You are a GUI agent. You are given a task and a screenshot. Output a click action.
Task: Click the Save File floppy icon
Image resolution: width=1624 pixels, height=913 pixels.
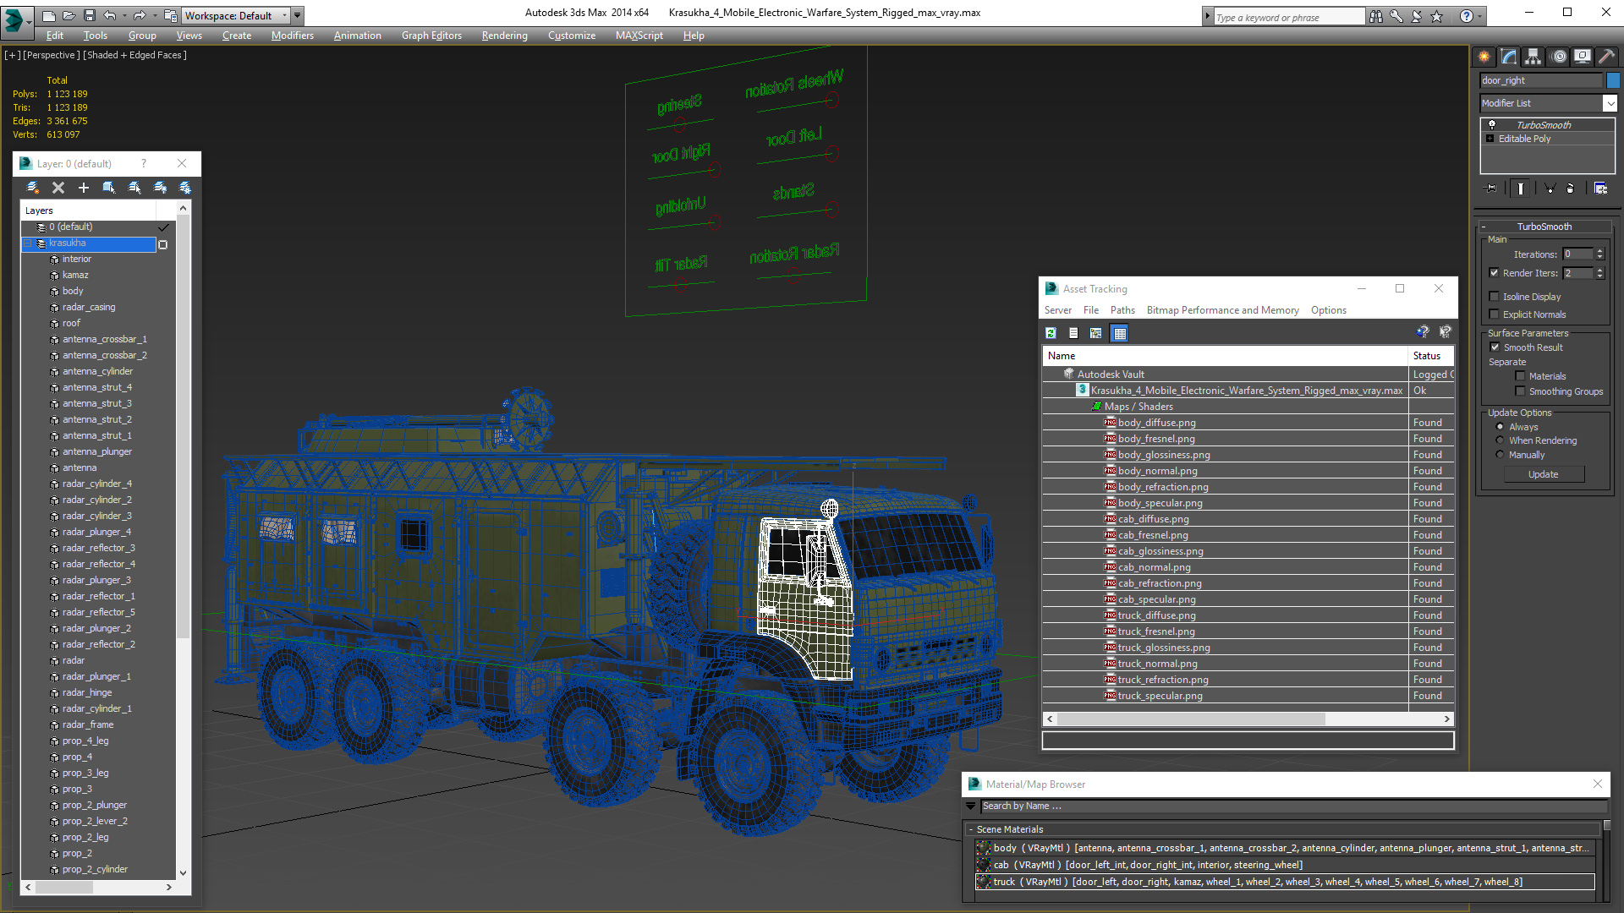point(89,15)
